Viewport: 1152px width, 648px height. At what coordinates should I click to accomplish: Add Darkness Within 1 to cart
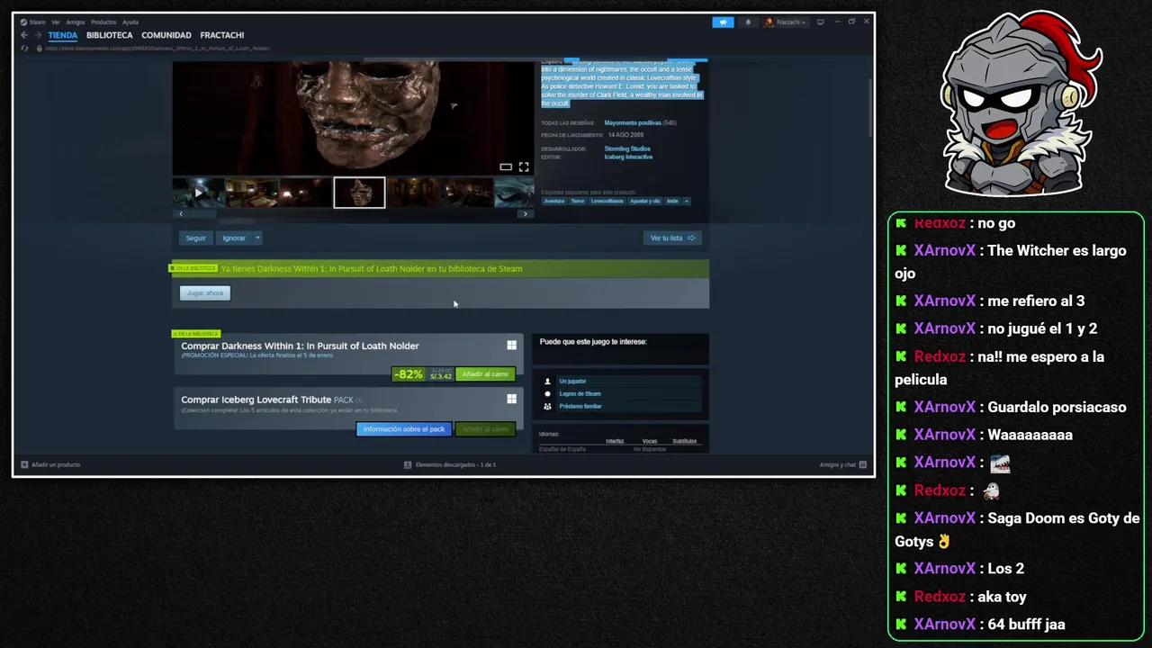pyautogui.click(x=485, y=373)
